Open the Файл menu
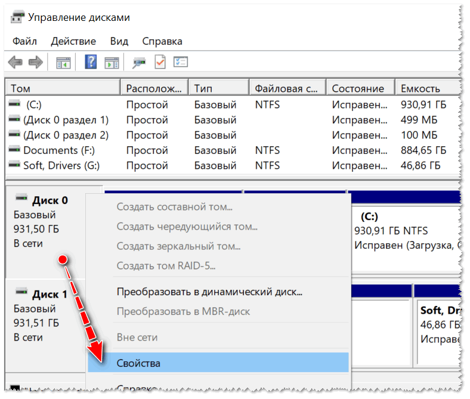 click(x=24, y=41)
